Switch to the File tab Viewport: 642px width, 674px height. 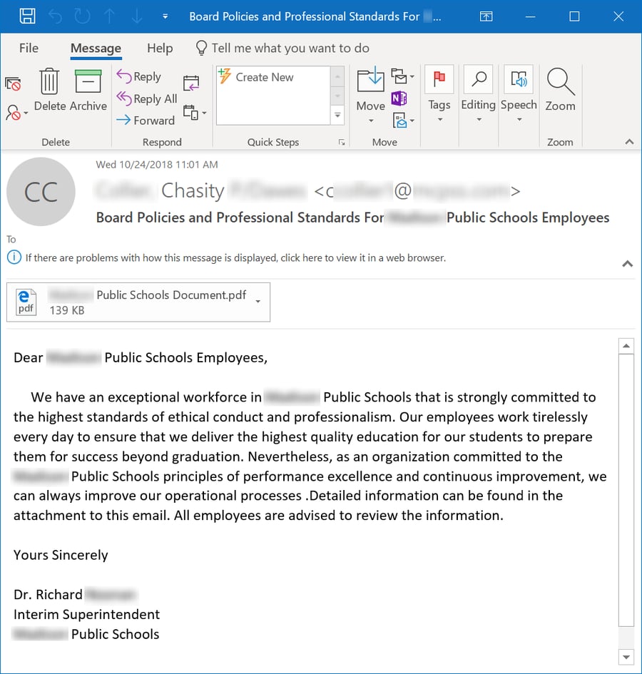tap(29, 48)
